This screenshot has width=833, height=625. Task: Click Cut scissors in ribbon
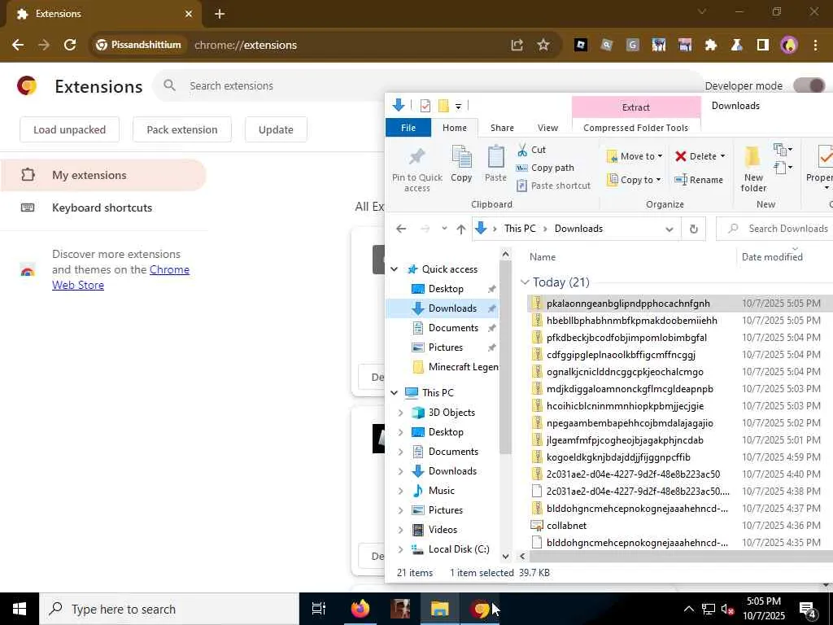pos(530,150)
